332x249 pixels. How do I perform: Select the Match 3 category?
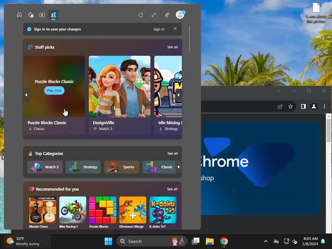point(45,167)
